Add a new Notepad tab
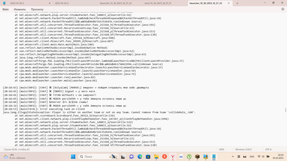Viewport: 287px width, 161px height. click(x=237, y=3)
